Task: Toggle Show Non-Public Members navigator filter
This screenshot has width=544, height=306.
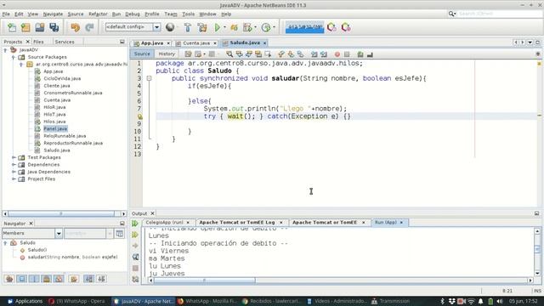Action: [47, 279]
